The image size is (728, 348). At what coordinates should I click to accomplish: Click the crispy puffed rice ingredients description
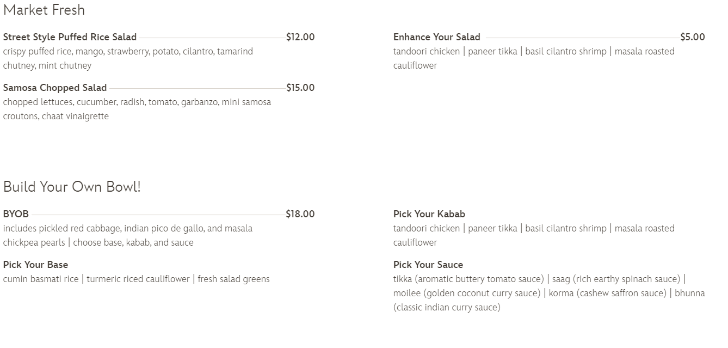(128, 58)
